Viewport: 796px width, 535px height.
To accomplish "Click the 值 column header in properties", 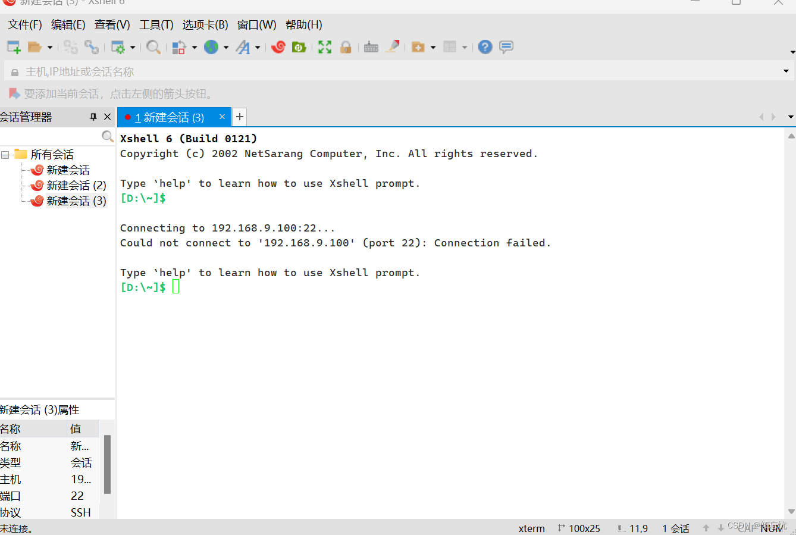I will [84, 428].
